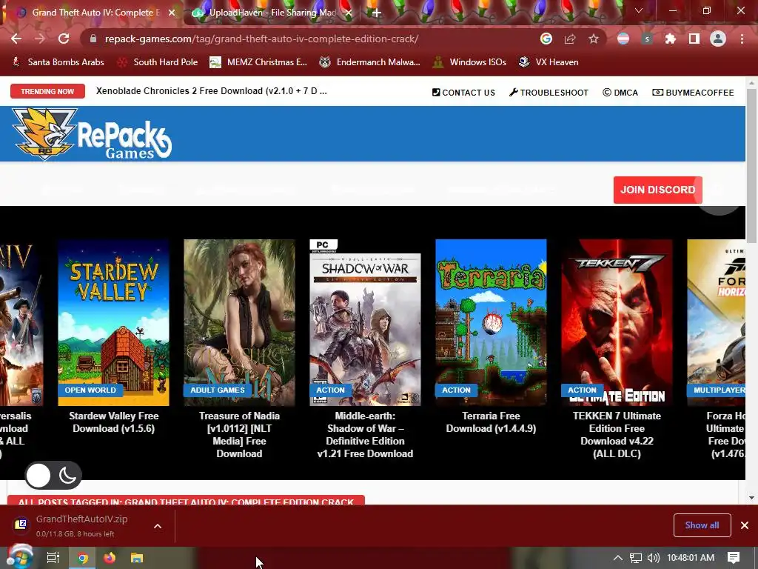Open Terraria Free Download (v1.4.4.9) link

click(x=491, y=422)
